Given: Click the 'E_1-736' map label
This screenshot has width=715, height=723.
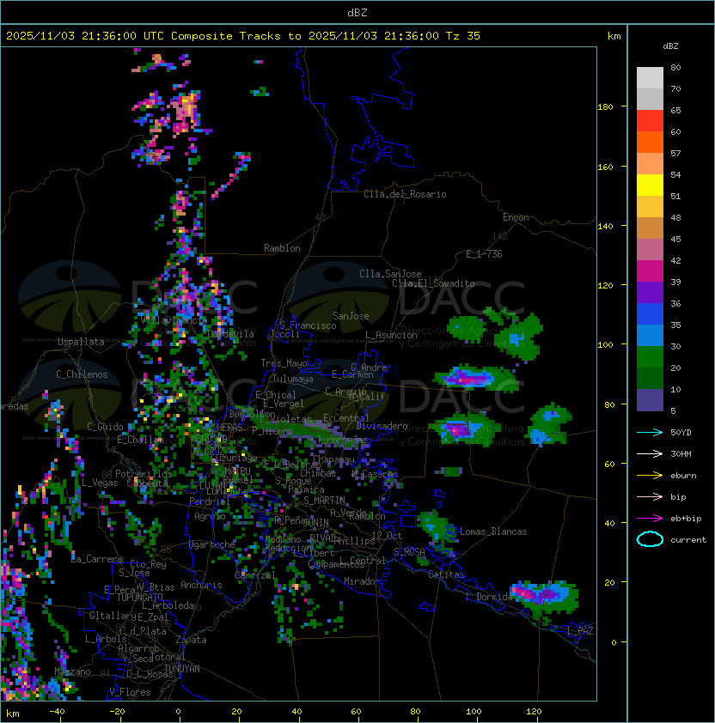Looking at the screenshot, I should point(484,254).
